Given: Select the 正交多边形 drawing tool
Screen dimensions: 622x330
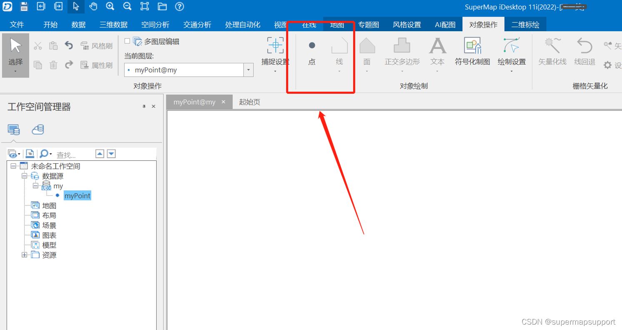Looking at the screenshot, I should coord(402,52).
